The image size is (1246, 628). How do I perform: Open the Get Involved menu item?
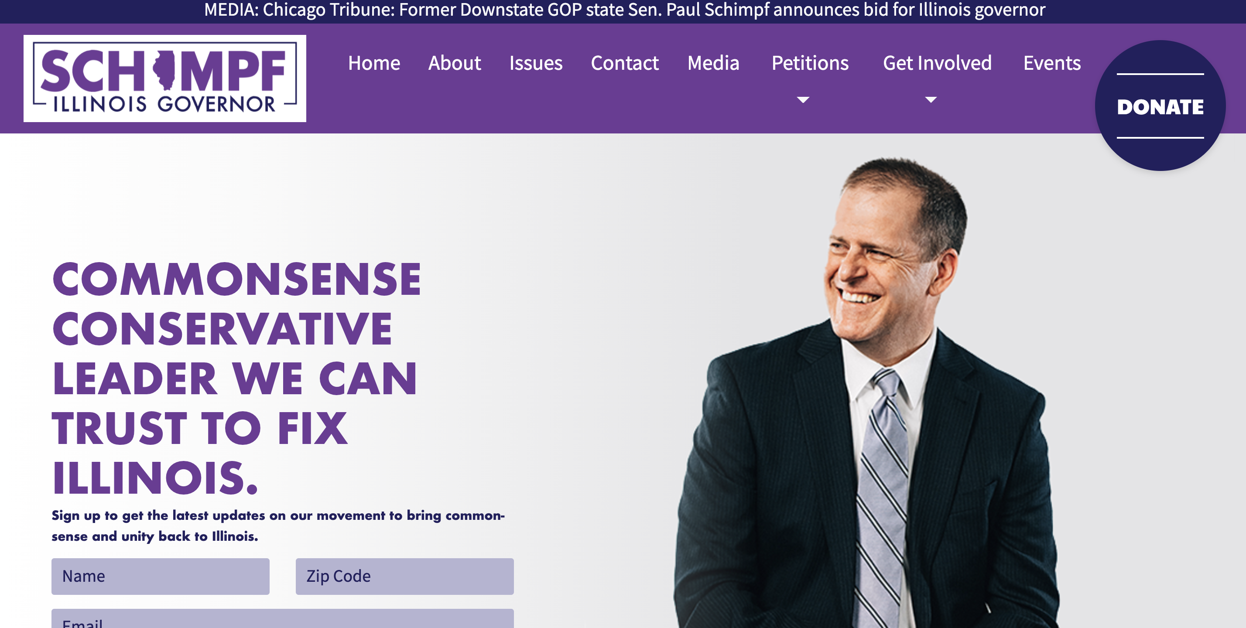coord(937,63)
